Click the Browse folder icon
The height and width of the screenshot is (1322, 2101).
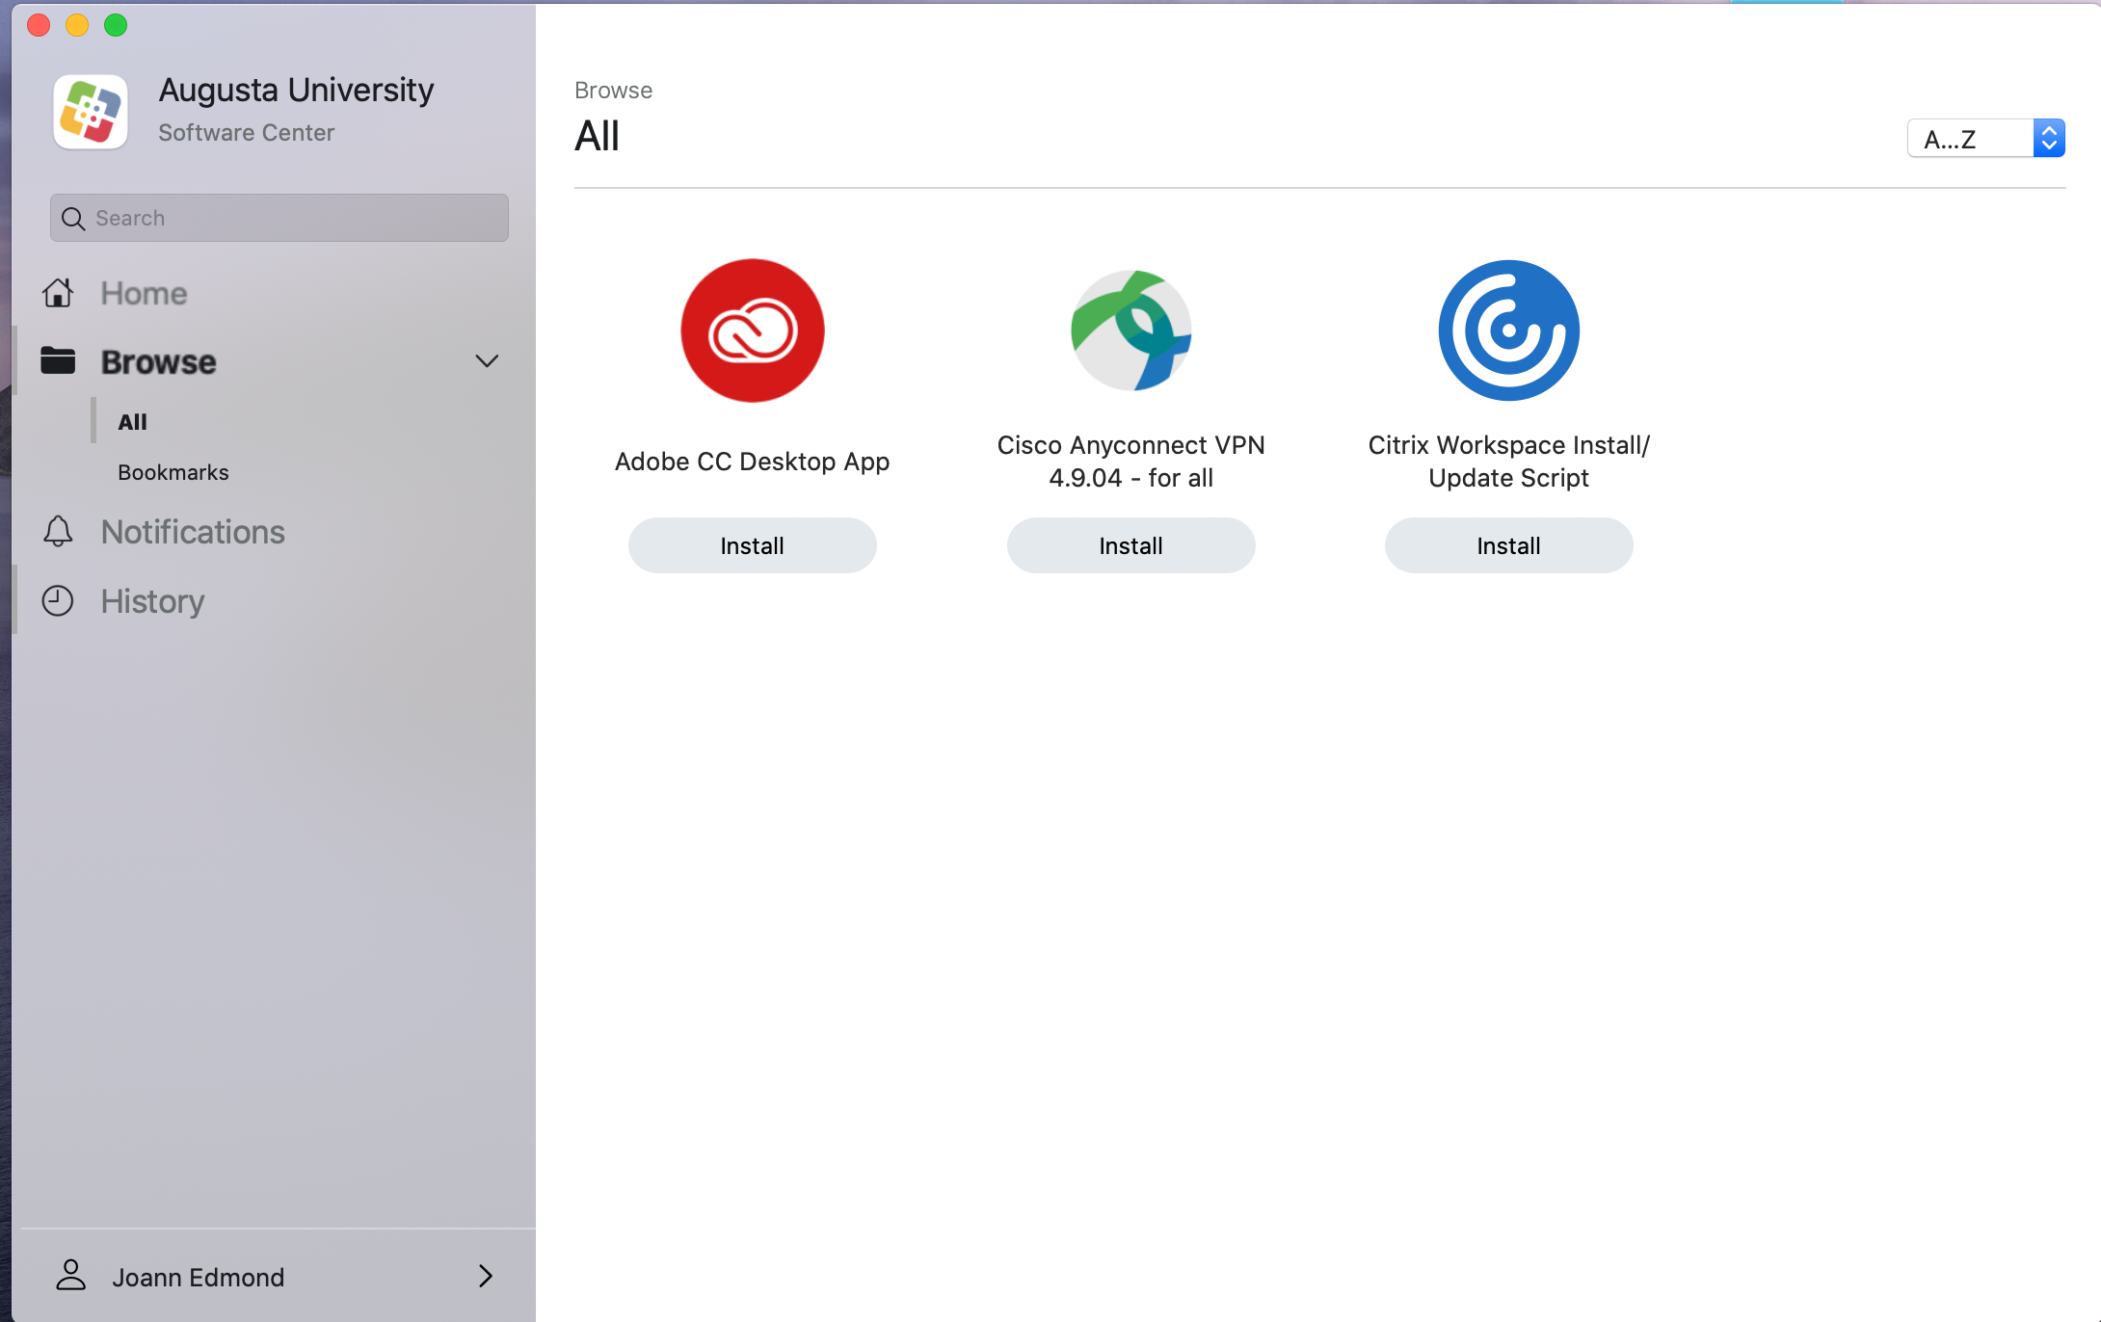[x=58, y=360]
